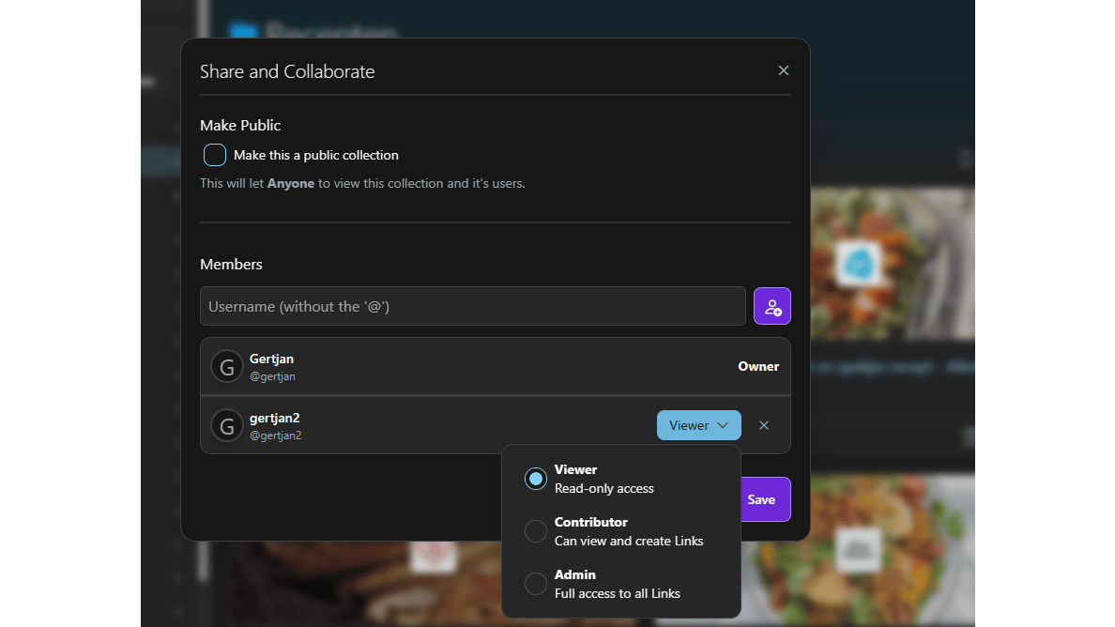Click gertjan2's avatar circle
Screen dimensions: 1115x627
[227, 425]
